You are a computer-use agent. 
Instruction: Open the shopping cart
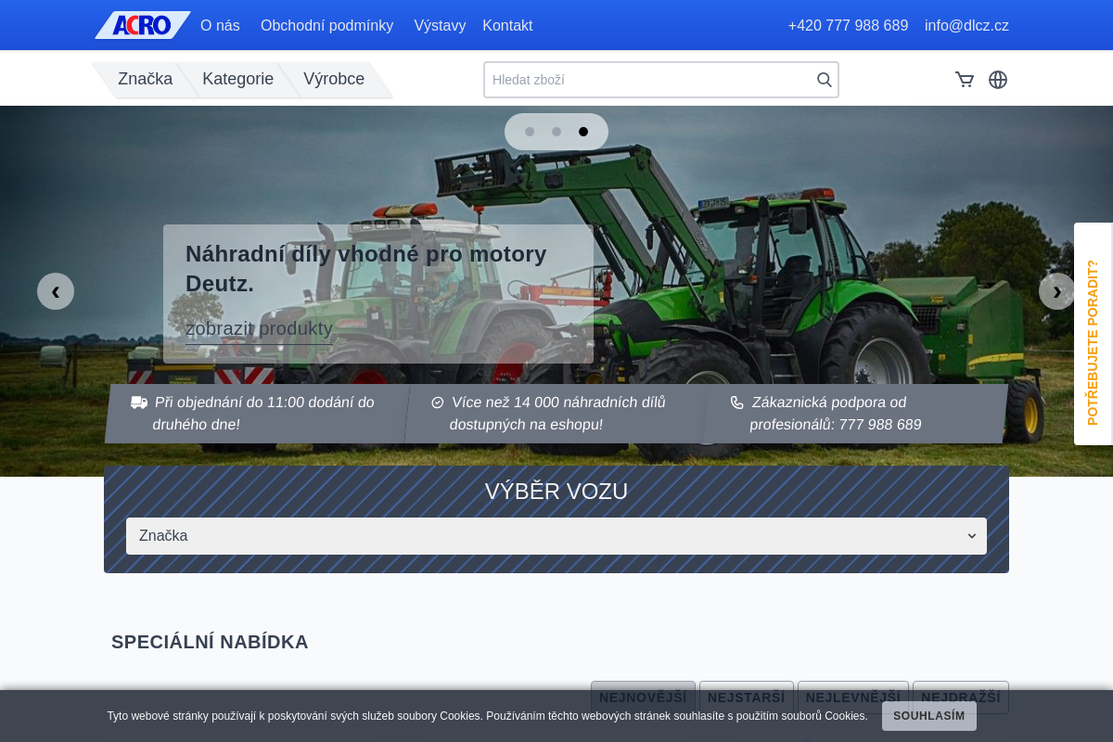pyautogui.click(x=965, y=80)
